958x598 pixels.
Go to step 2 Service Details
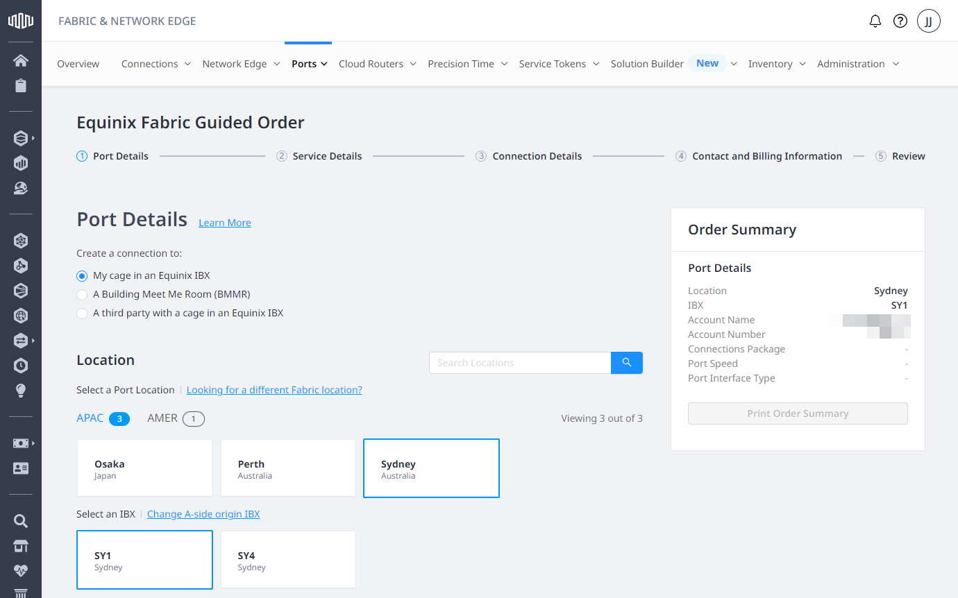319,156
